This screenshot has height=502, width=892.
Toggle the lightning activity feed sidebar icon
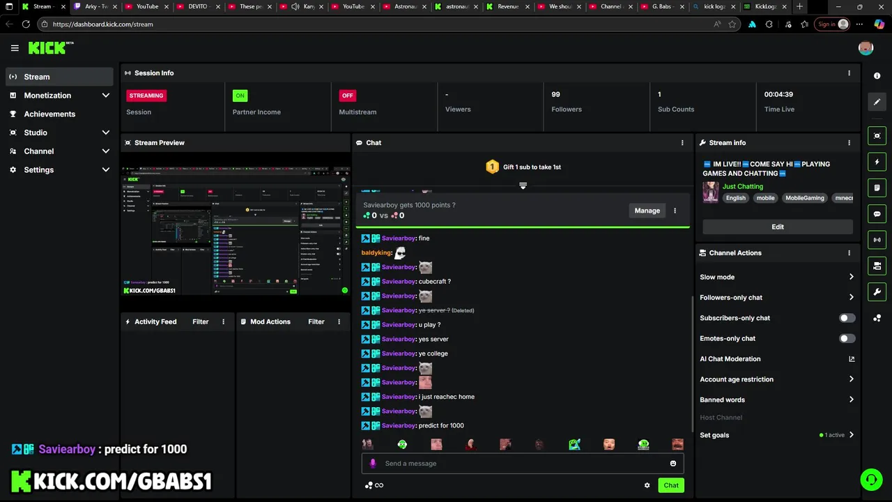(x=877, y=162)
